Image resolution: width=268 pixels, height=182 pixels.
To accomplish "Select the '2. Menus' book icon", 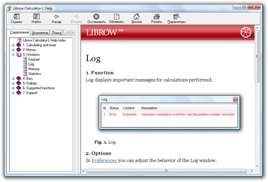I will tap(19, 50).
